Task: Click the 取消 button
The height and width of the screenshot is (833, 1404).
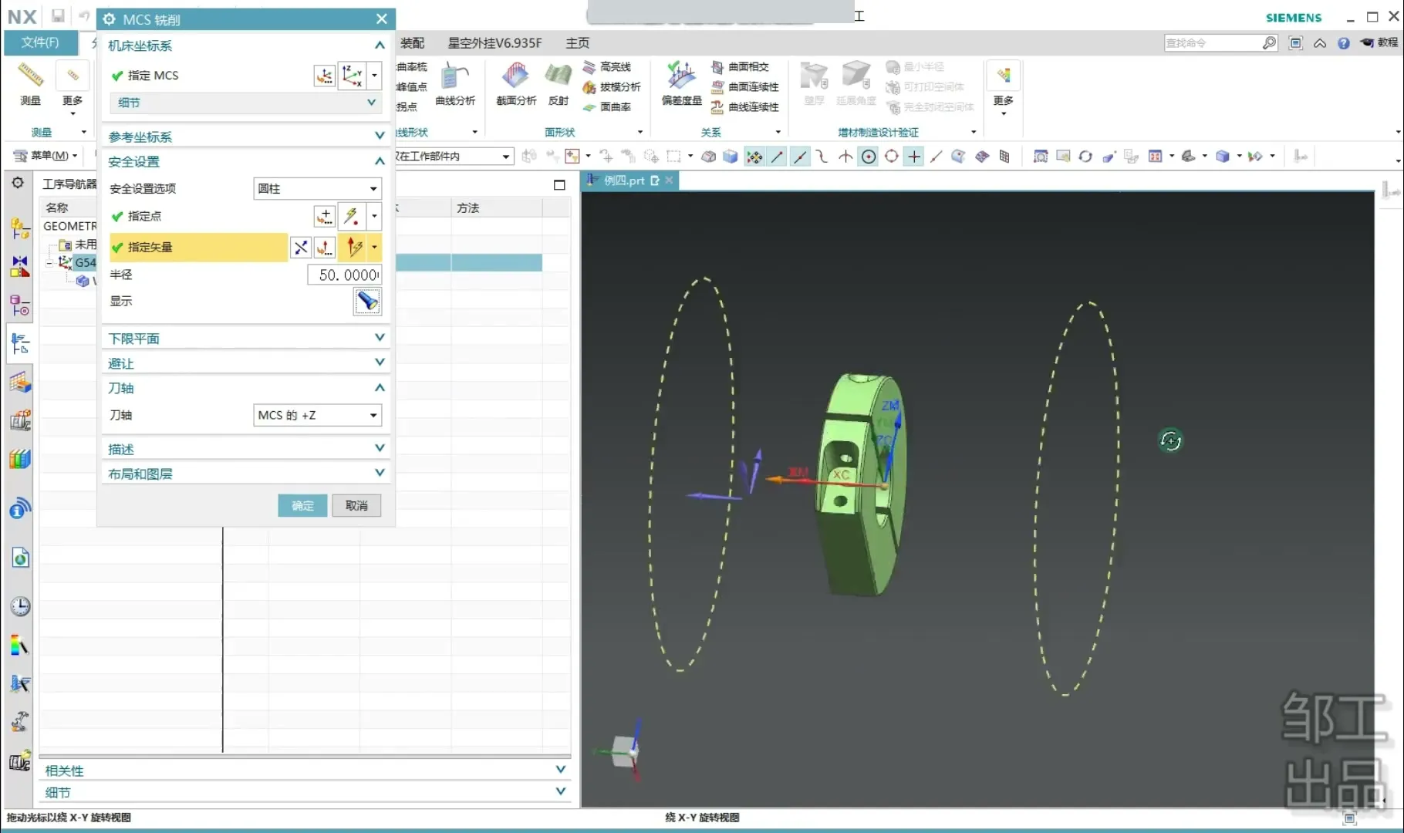Action: click(x=356, y=506)
